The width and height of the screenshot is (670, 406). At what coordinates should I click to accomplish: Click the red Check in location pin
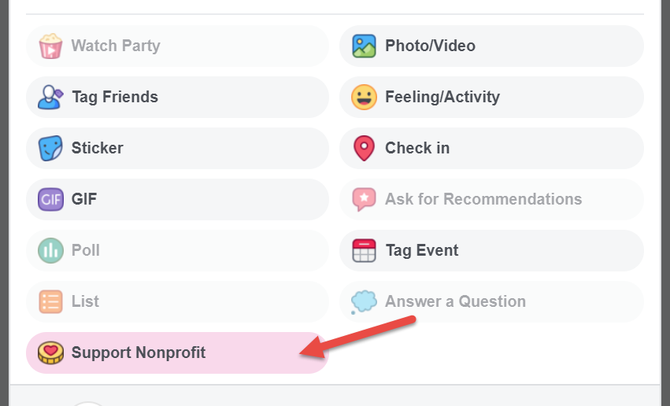(364, 148)
